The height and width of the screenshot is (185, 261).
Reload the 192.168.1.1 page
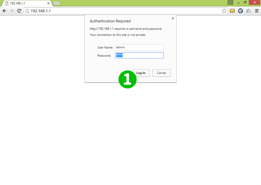coord(19,11)
